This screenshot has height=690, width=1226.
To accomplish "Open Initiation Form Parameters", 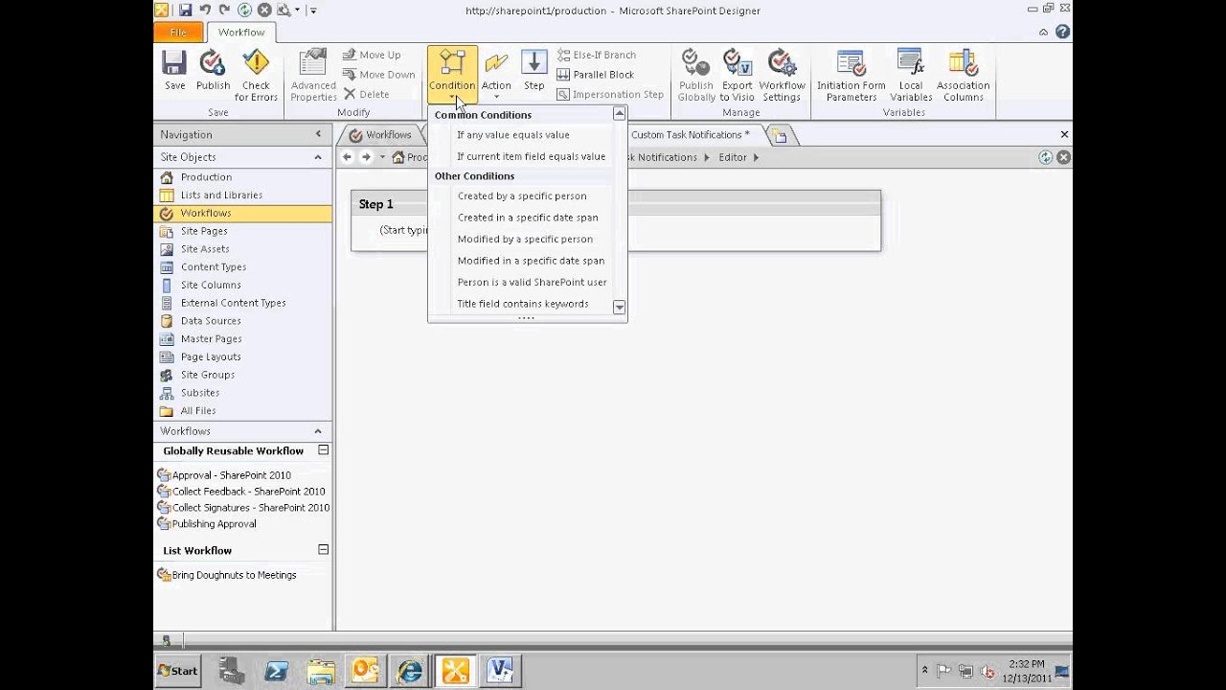I will [x=851, y=76].
